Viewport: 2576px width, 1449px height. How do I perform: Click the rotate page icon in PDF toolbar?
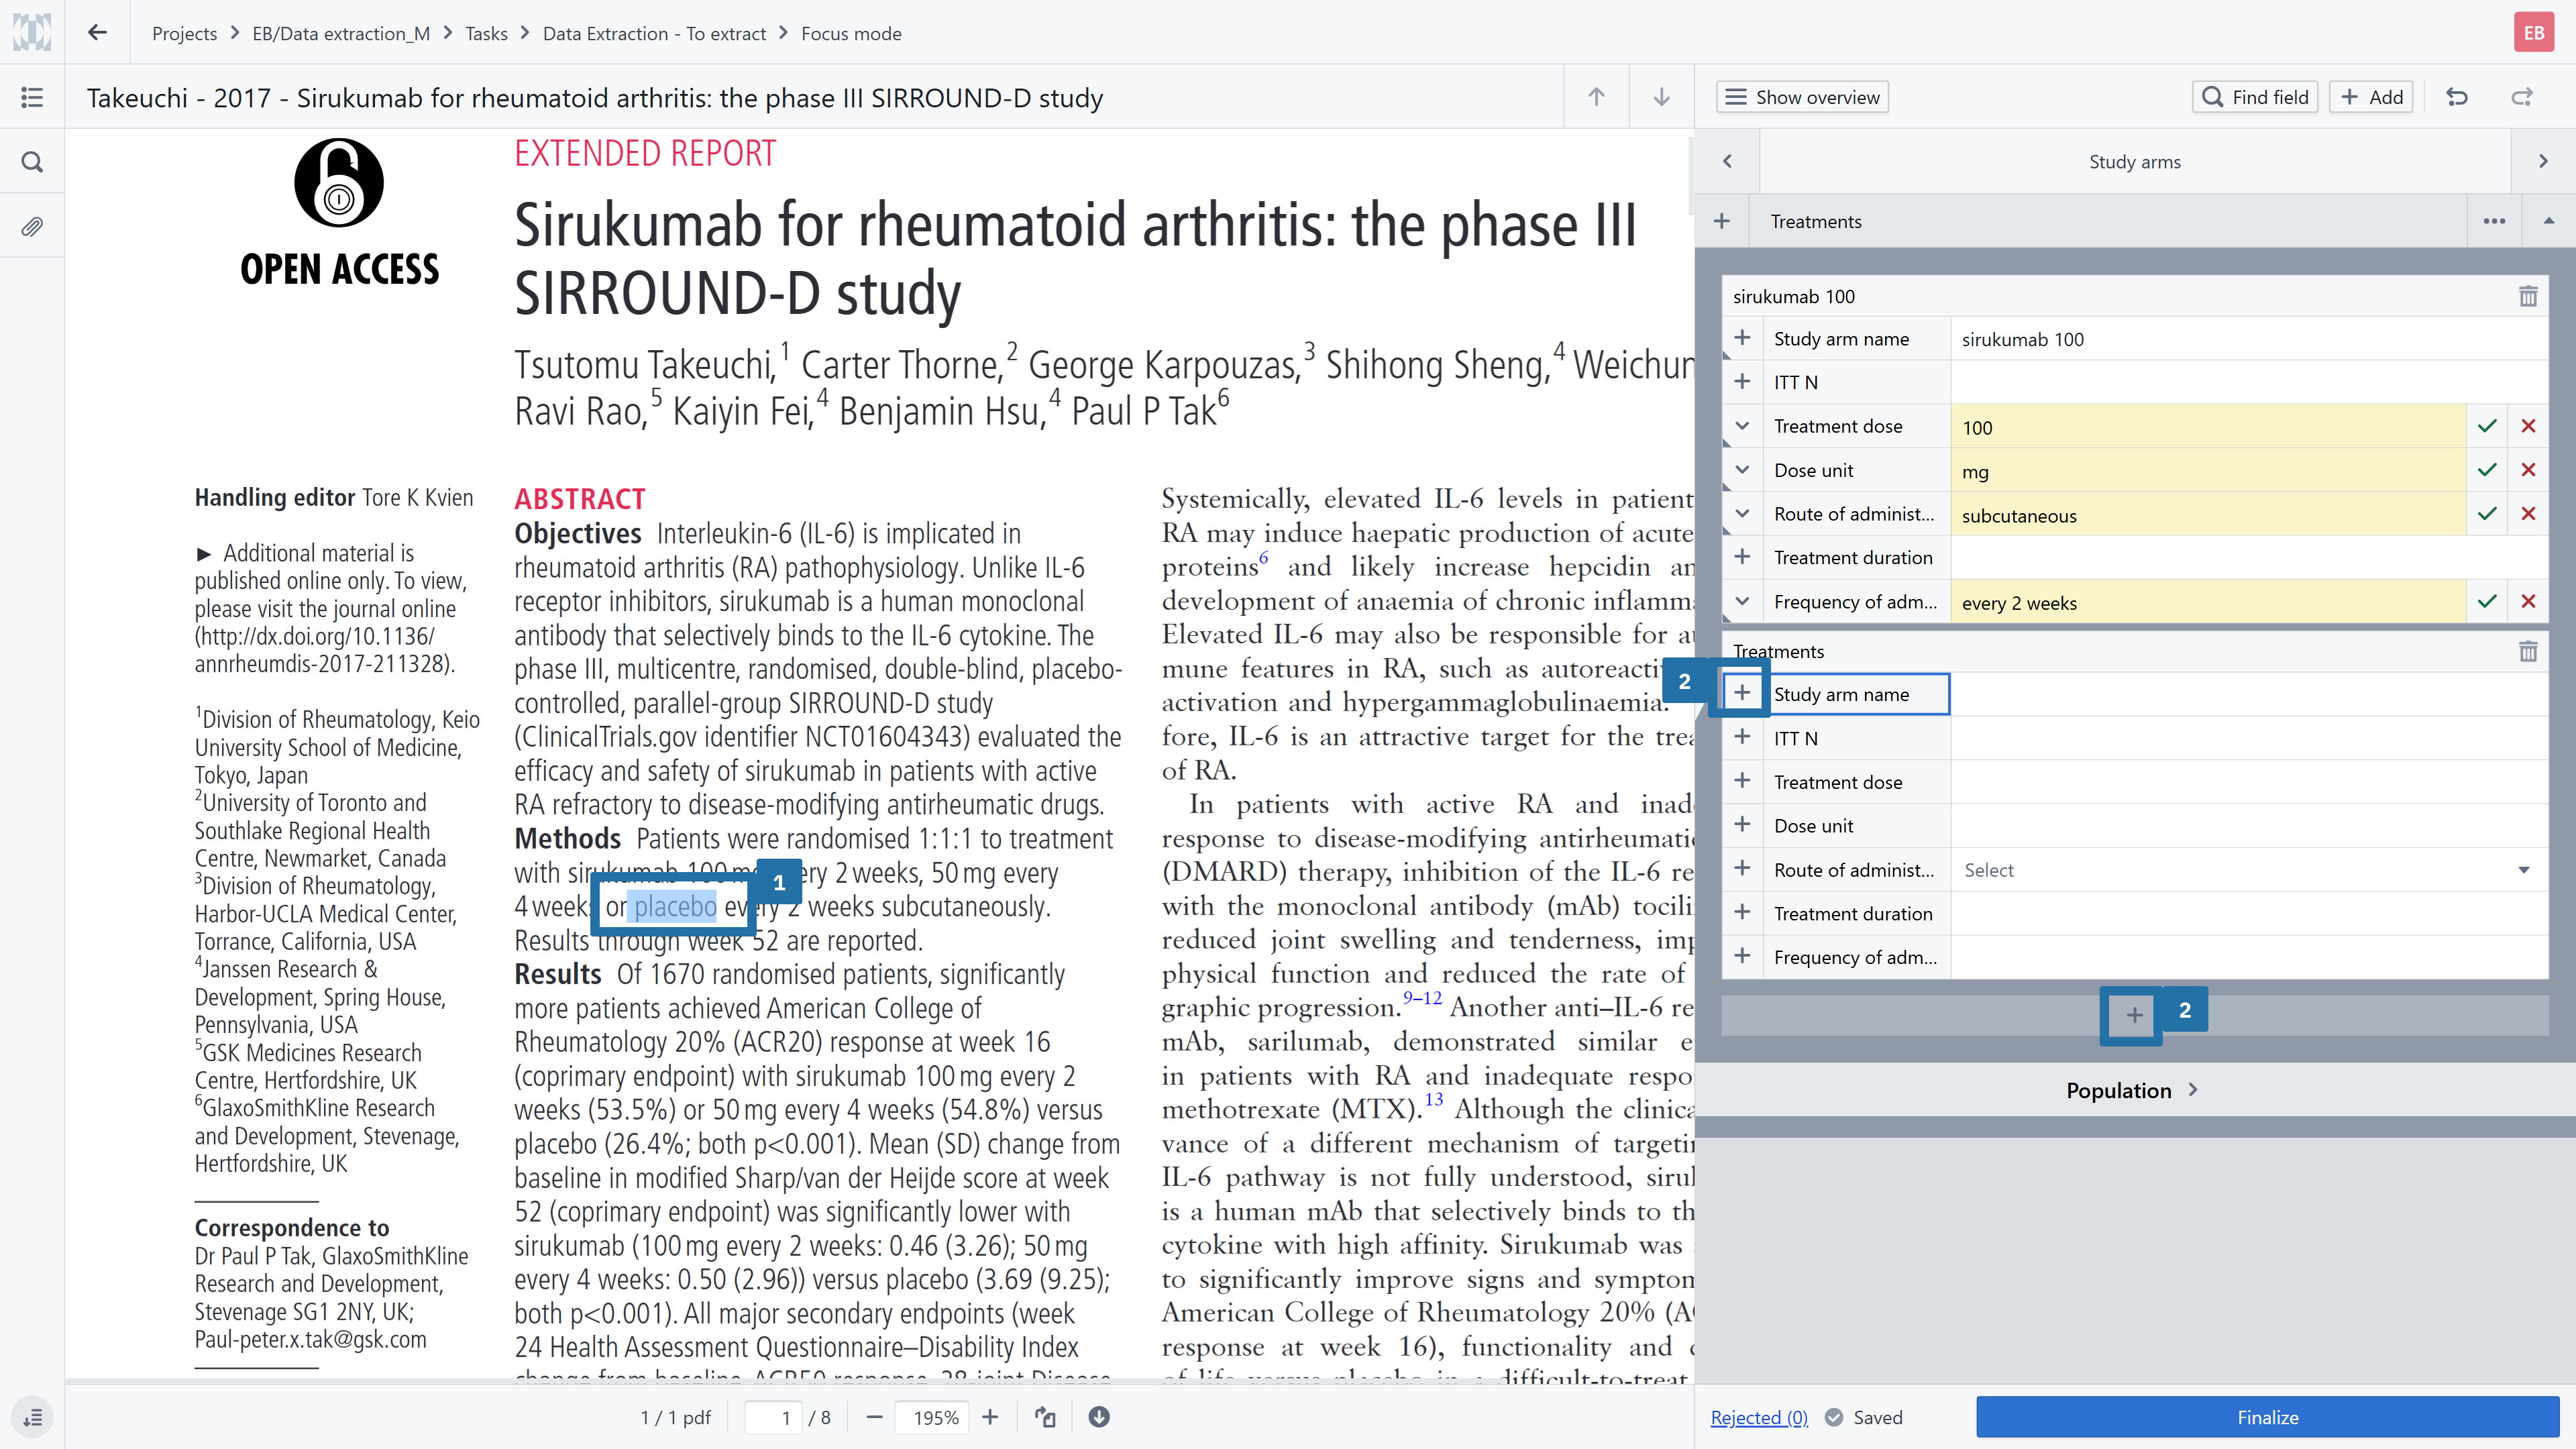coord(1045,1417)
